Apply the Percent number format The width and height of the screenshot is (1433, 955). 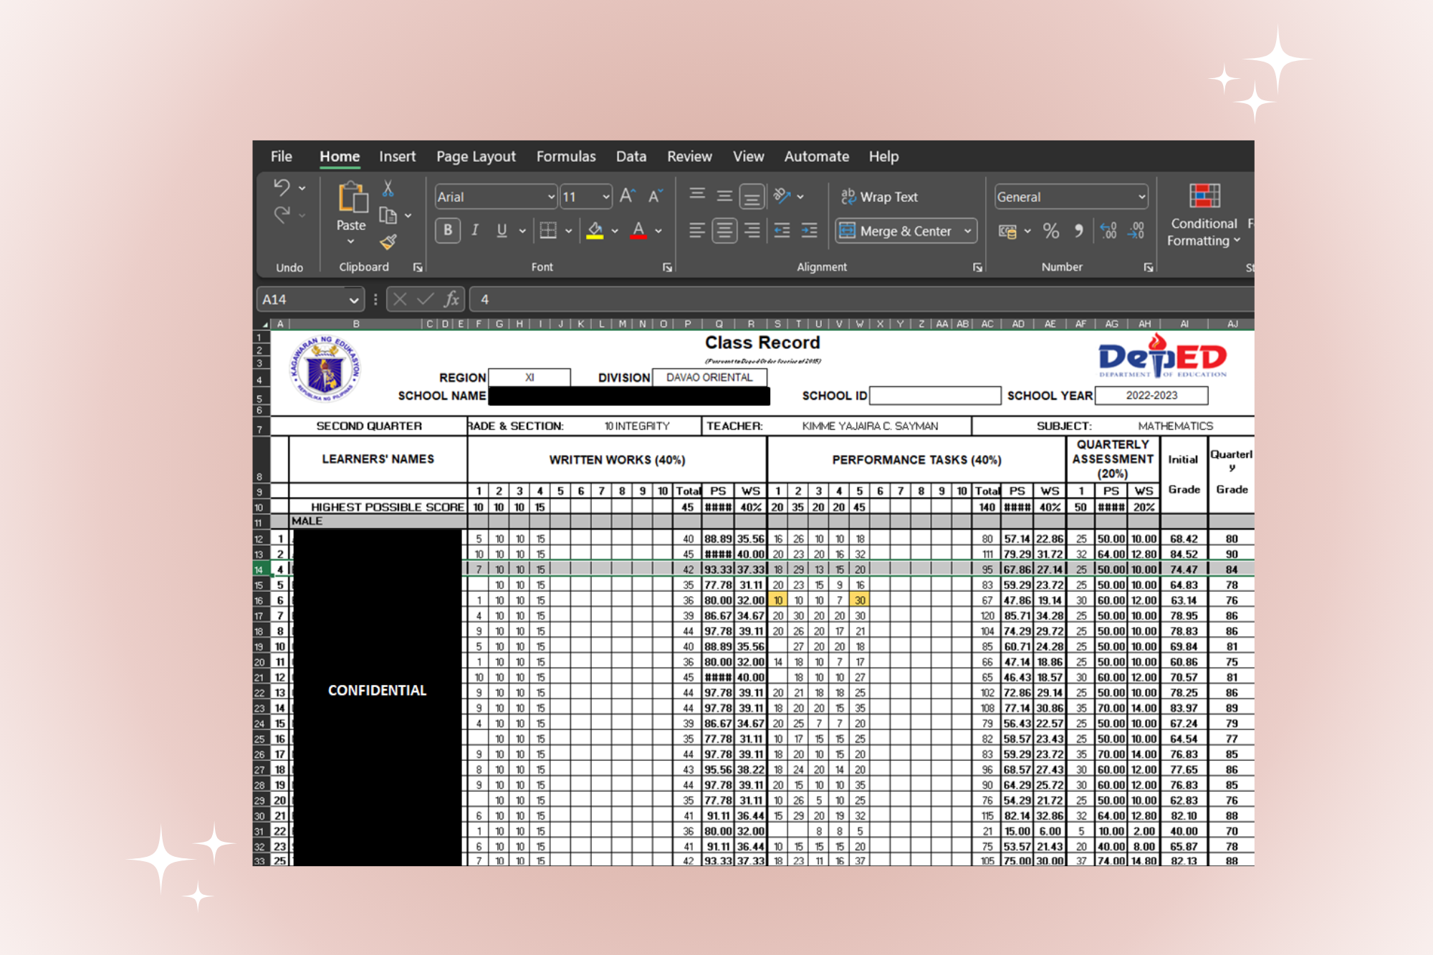(x=1051, y=231)
